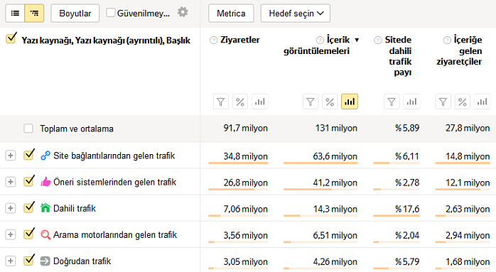
Task: Check the Toplam ve ortalama checkbox
Action: (28, 129)
